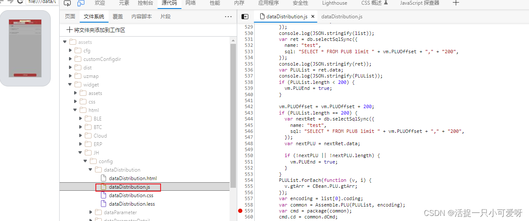The image size is (529, 221).
Task: Switch to the 覆盖 navigator tab
Action: [118, 17]
